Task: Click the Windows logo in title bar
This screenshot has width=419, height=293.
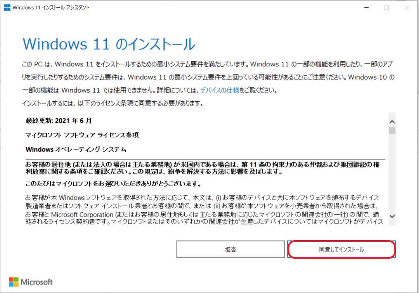Action: point(7,7)
